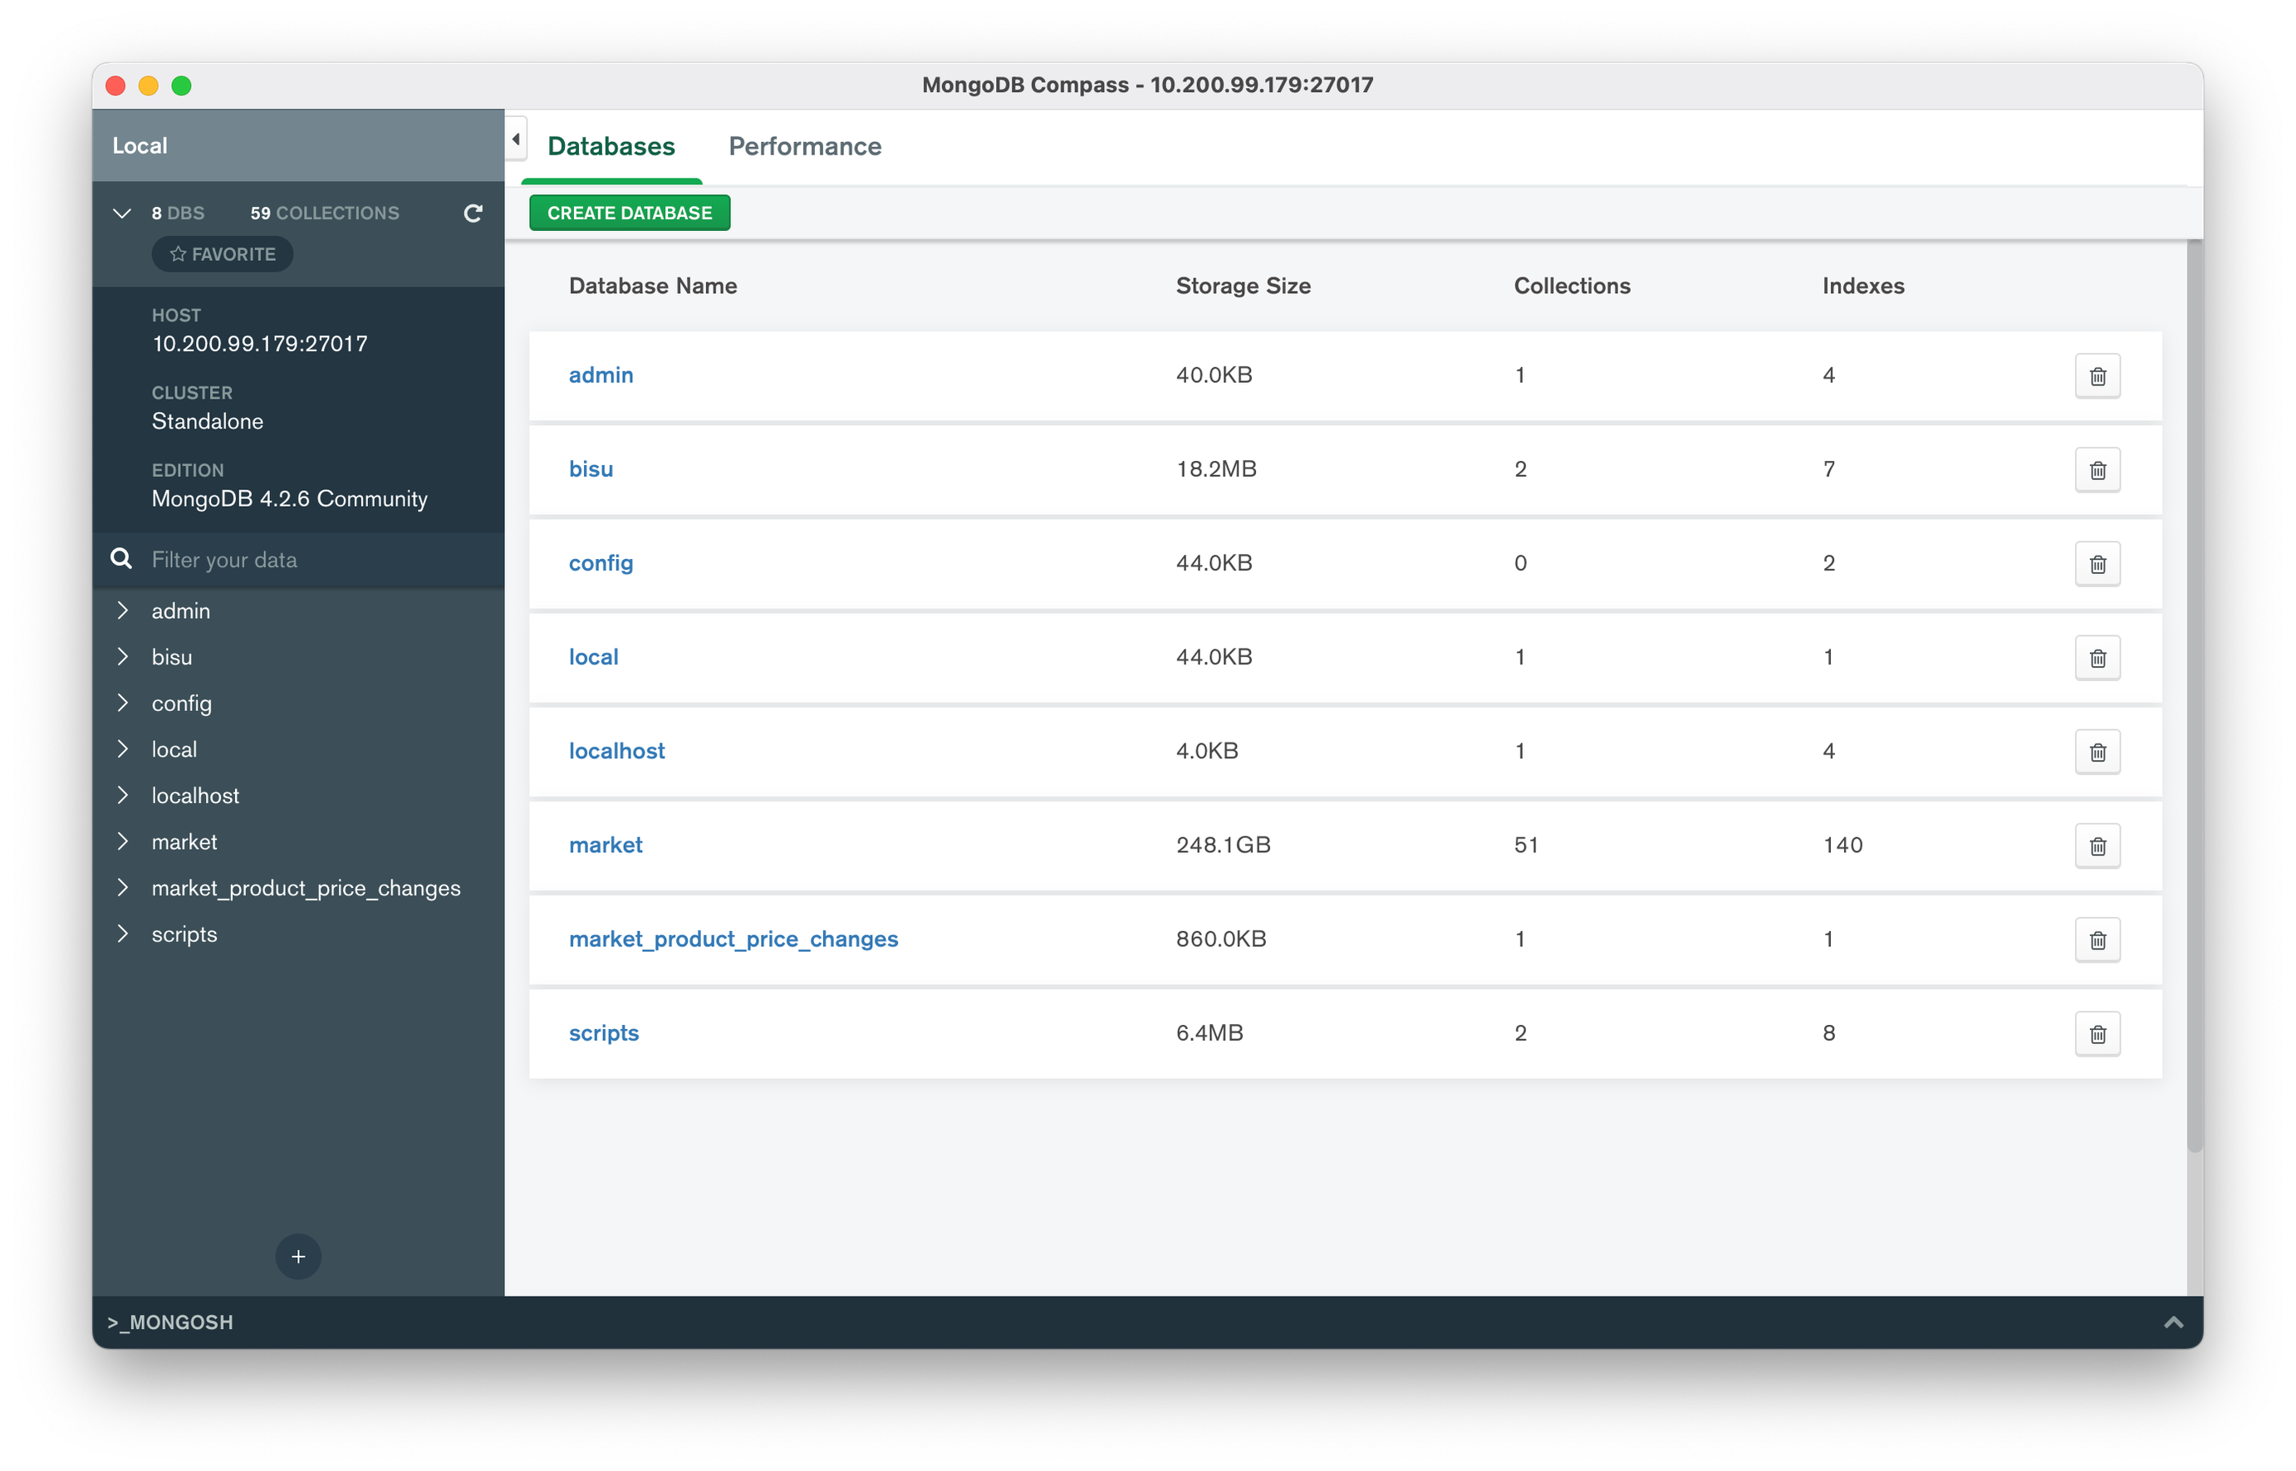Expand market_product_price_changes in sidebar tree
The height and width of the screenshot is (1471, 2296).
click(x=122, y=887)
